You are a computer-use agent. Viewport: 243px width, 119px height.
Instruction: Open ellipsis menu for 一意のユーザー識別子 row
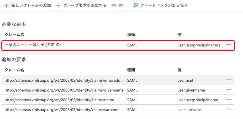tap(229, 45)
